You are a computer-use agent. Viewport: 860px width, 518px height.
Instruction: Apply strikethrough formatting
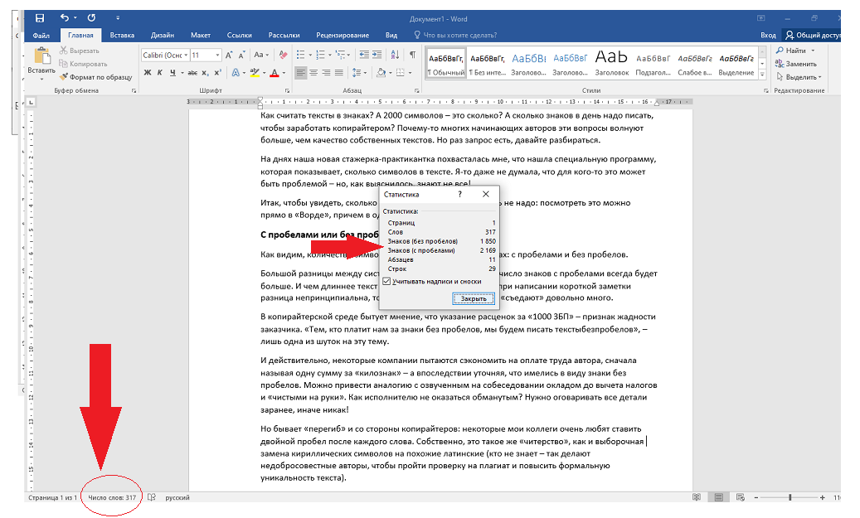(x=192, y=72)
